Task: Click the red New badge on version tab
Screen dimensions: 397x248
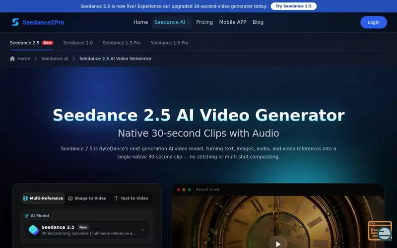Action: pyautogui.click(x=48, y=43)
